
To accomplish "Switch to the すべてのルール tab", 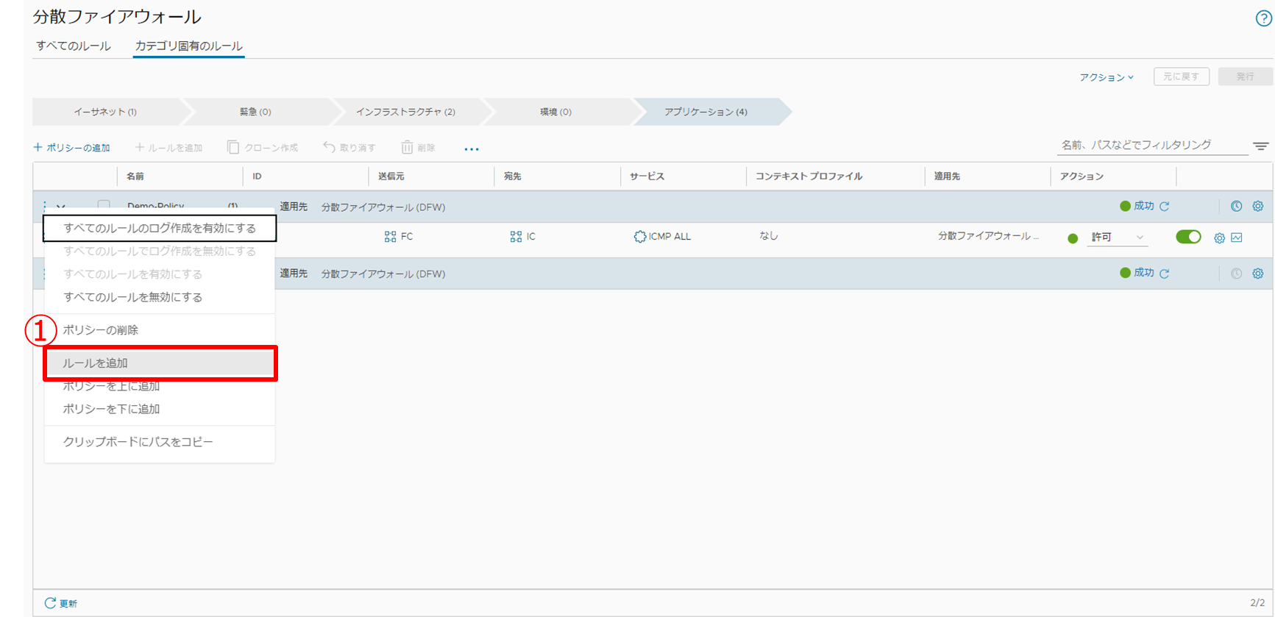I will pyautogui.click(x=74, y=46).
